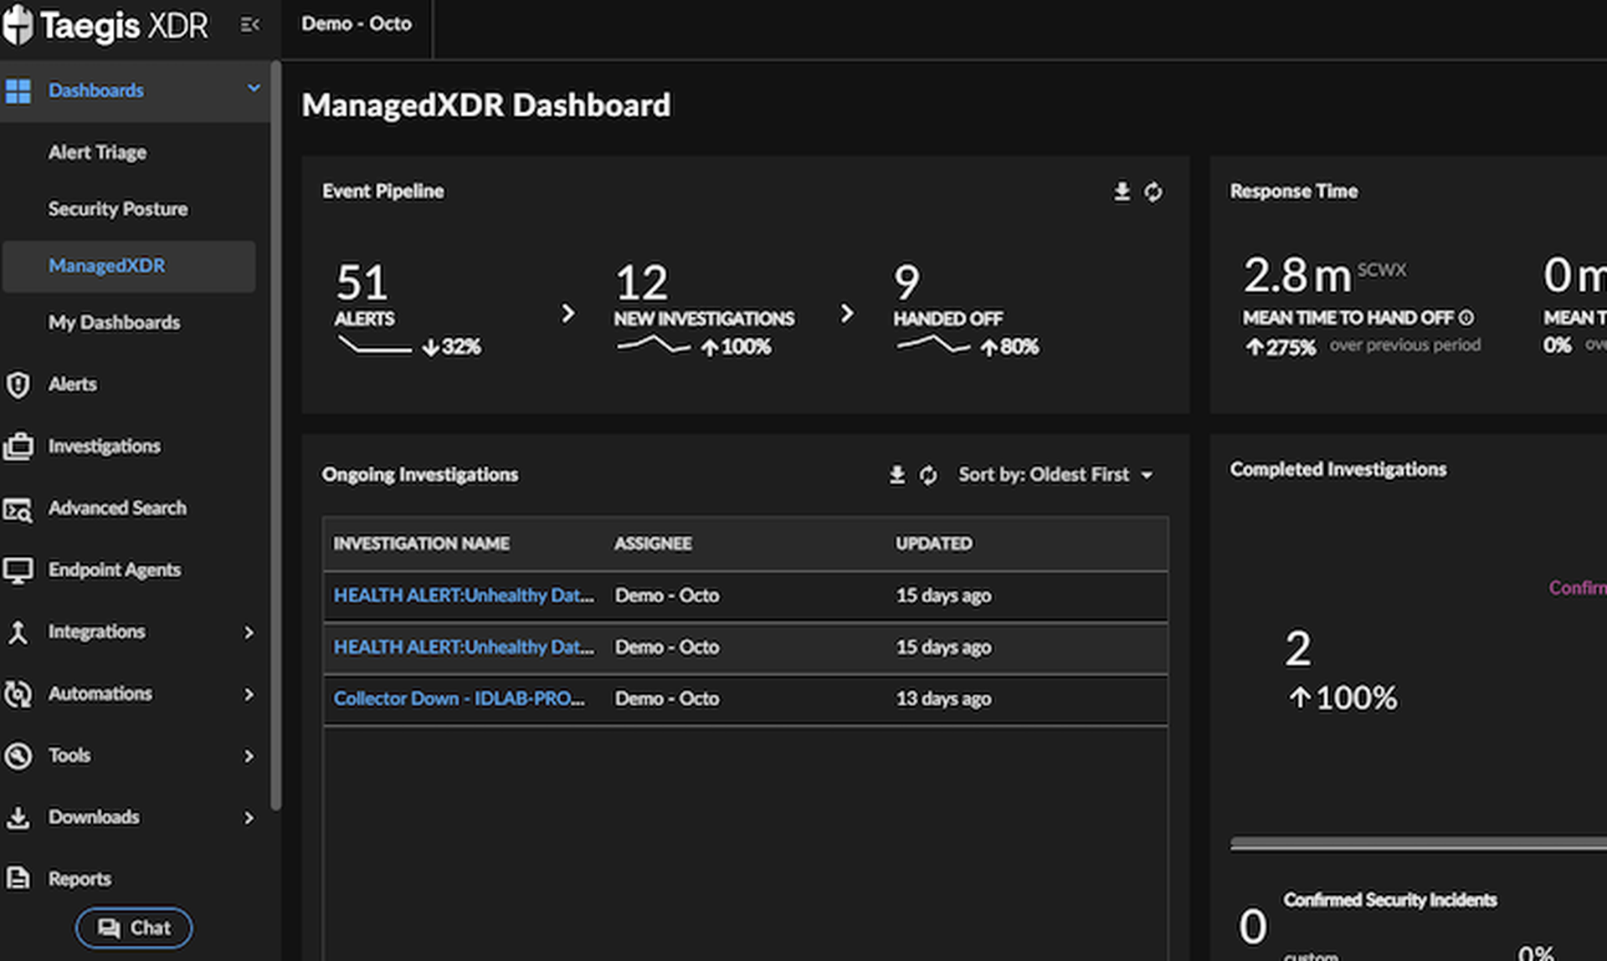Click the Integrations icon in sidebar
This screenshot has width=1607, height=961.
point(18,632)
